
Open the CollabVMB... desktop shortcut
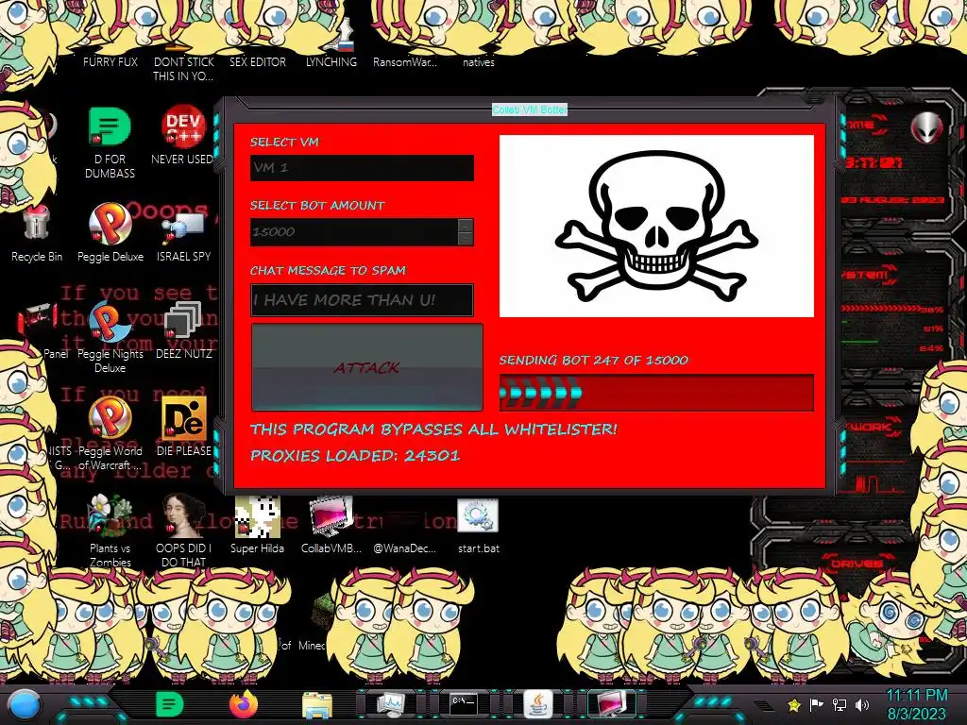click(x=331, y=524)
